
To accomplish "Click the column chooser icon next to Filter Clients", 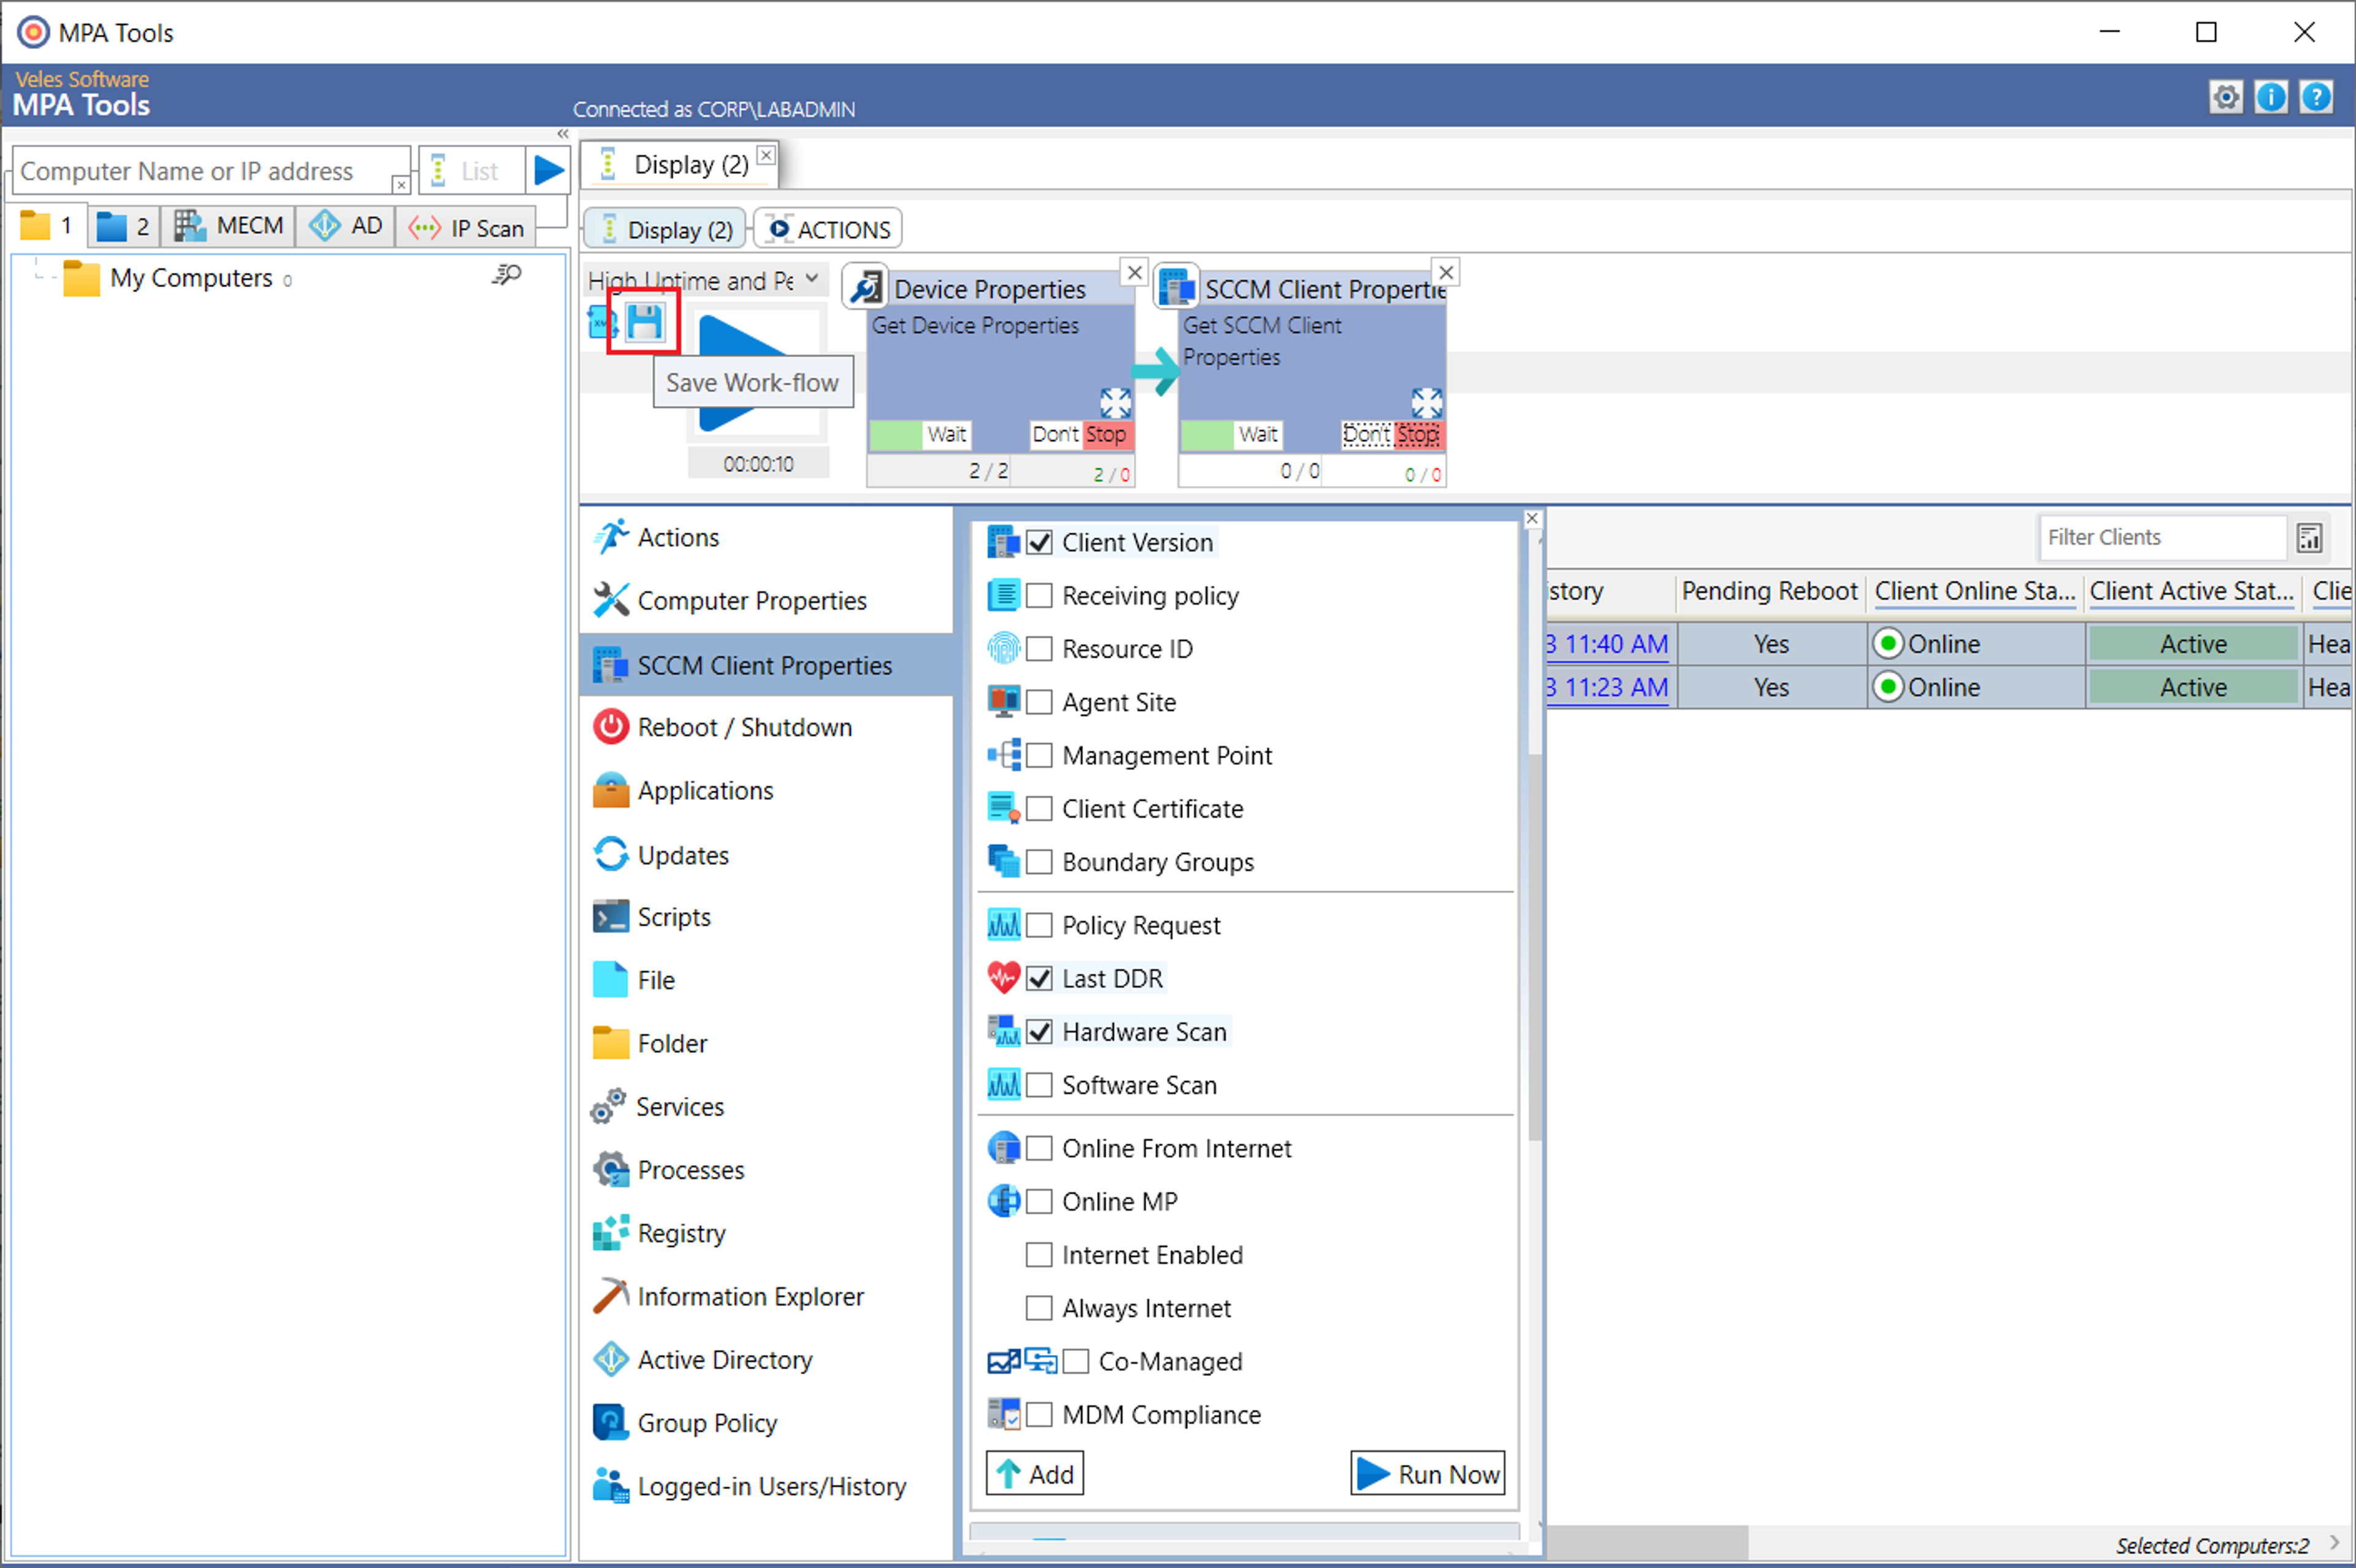I will [2309, 538].
